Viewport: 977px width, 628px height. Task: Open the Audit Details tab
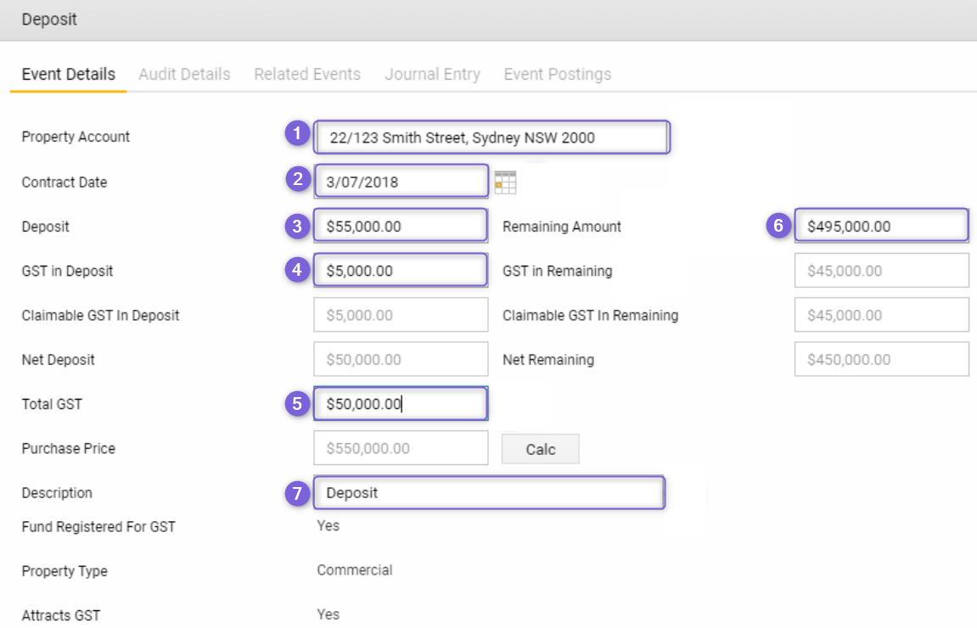click(184, 74)
